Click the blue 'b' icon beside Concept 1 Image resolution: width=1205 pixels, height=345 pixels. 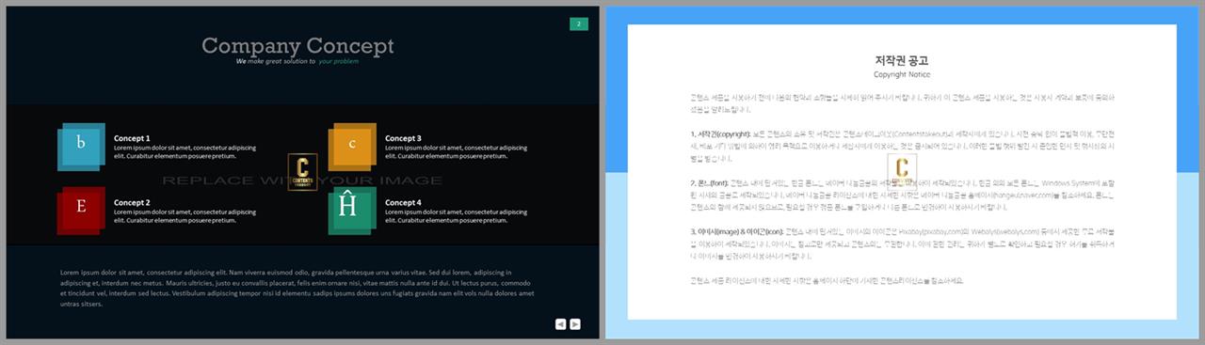point(81,147)
